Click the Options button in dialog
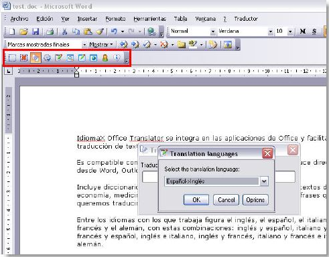This screenshot has width=329, height=257. 255,199
